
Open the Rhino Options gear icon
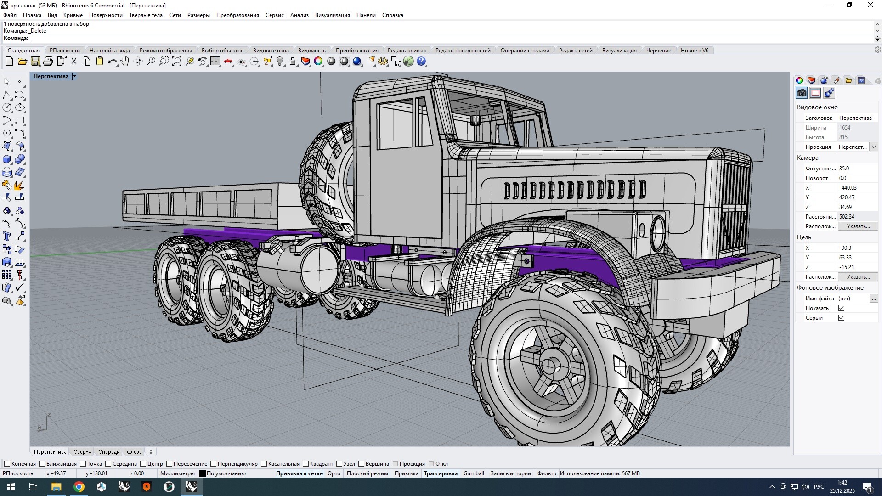click(x=382, y=61)
